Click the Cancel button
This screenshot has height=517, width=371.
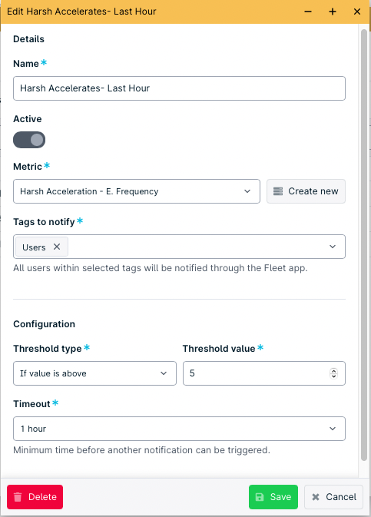(x=333, y=497)
